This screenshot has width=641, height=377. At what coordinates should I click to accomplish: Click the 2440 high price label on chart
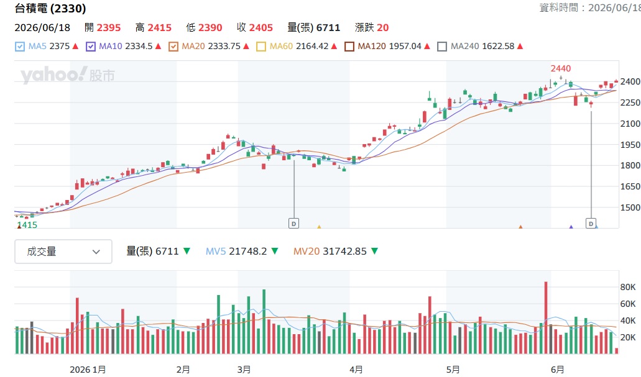(x=560, y=68)
